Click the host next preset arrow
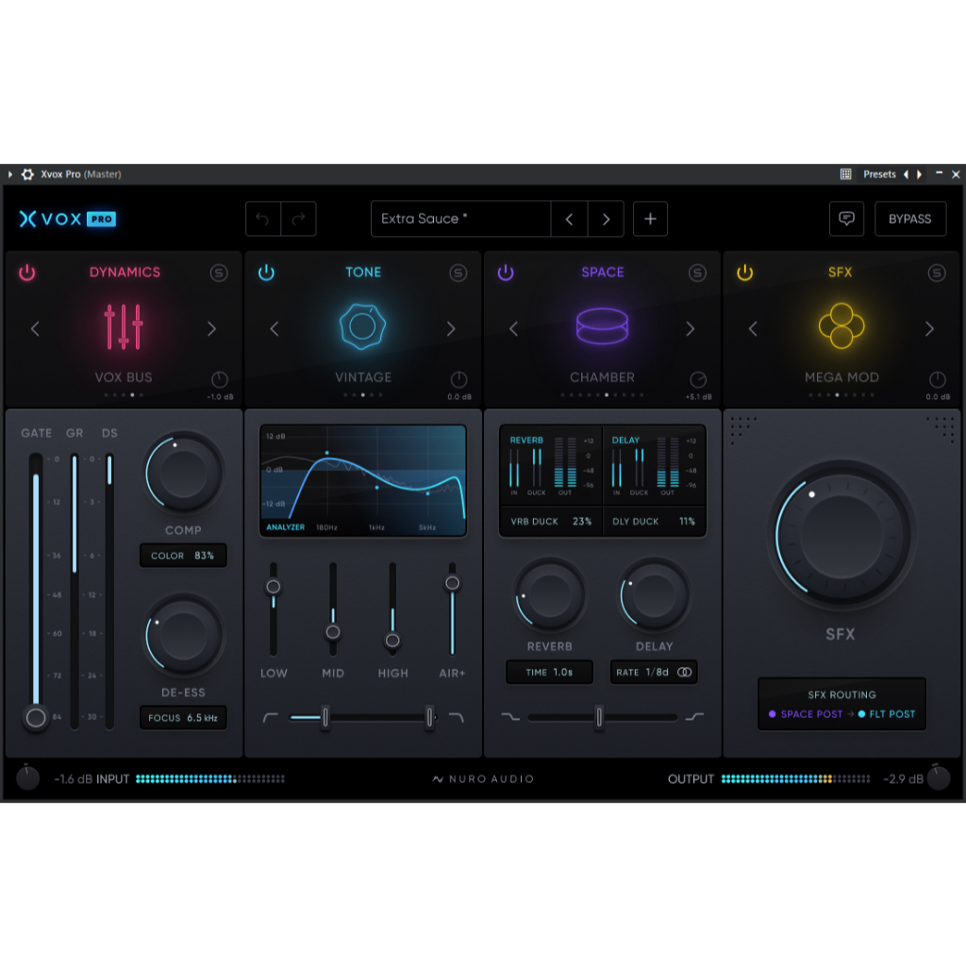The width and height of the screenshot is (966, 966). 919,175
